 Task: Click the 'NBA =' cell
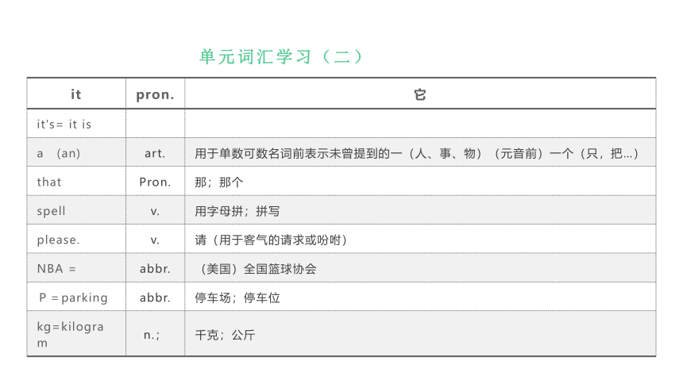click(x=76, y=267)
